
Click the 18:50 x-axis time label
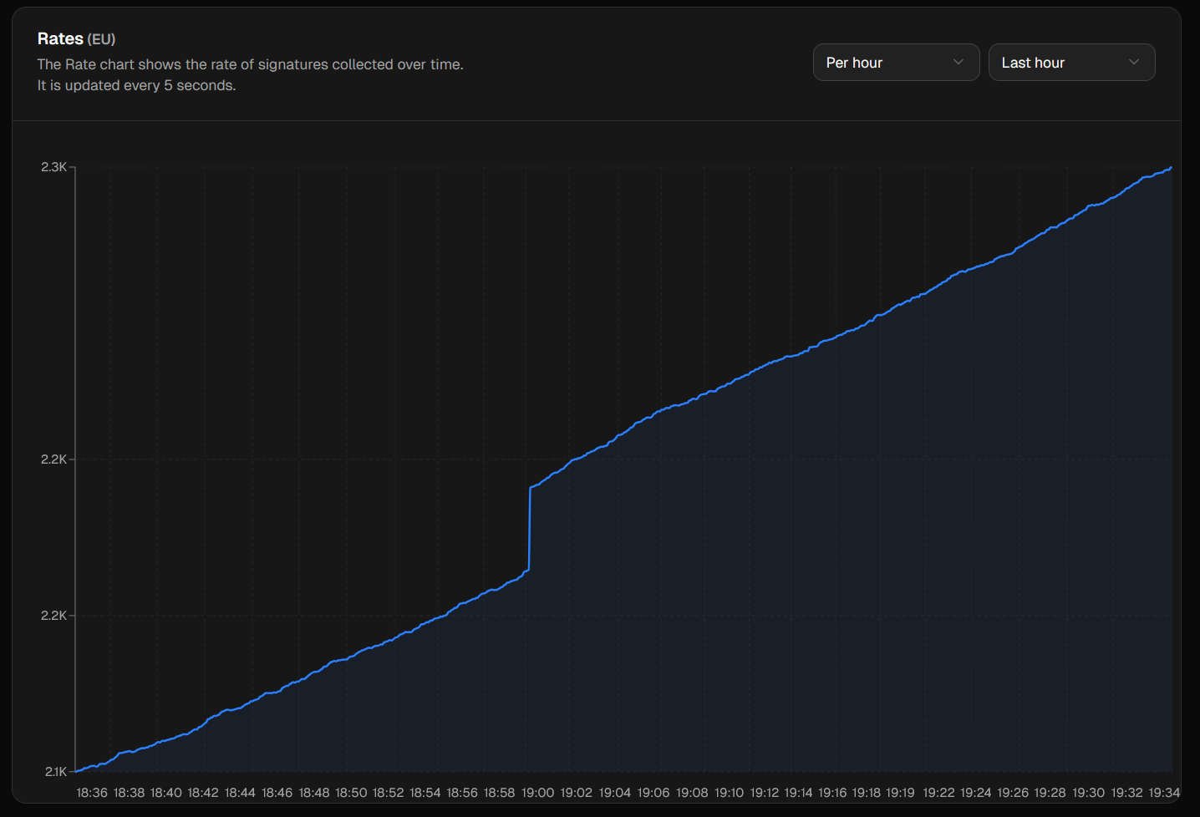point(351,792)
